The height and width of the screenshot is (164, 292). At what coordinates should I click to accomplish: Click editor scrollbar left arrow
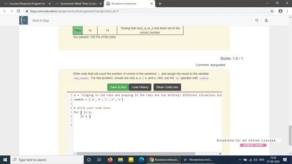tap(75, 154)
